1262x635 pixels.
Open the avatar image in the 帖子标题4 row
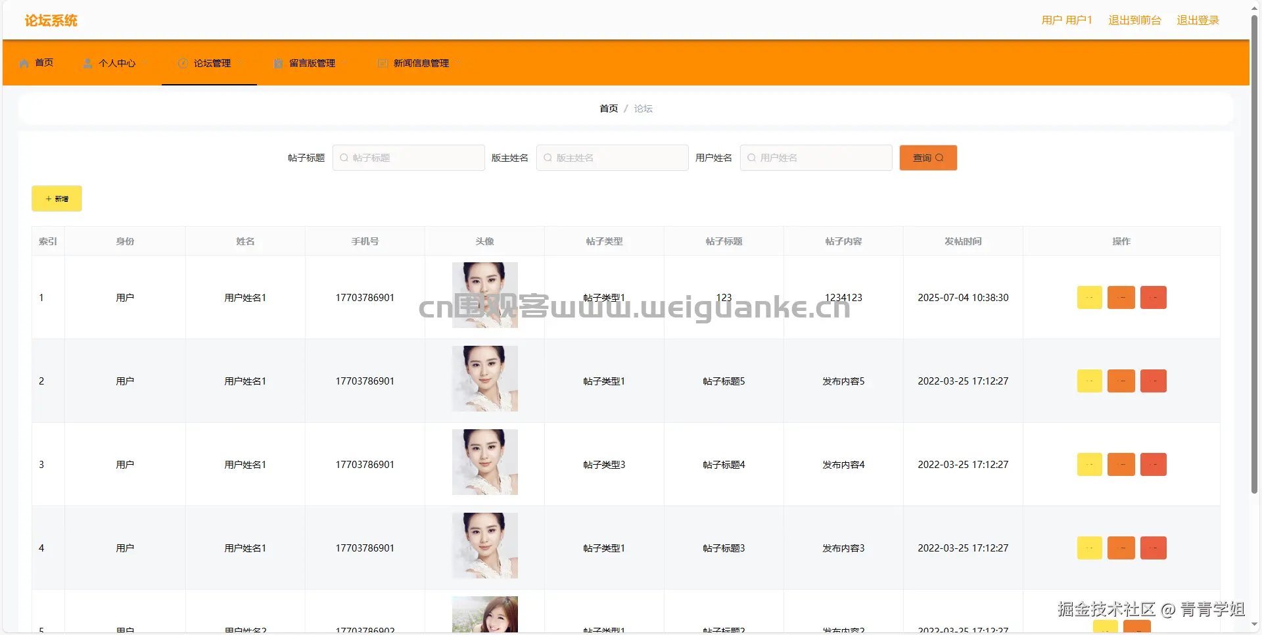pyautogui.click(x=485, y=462)
